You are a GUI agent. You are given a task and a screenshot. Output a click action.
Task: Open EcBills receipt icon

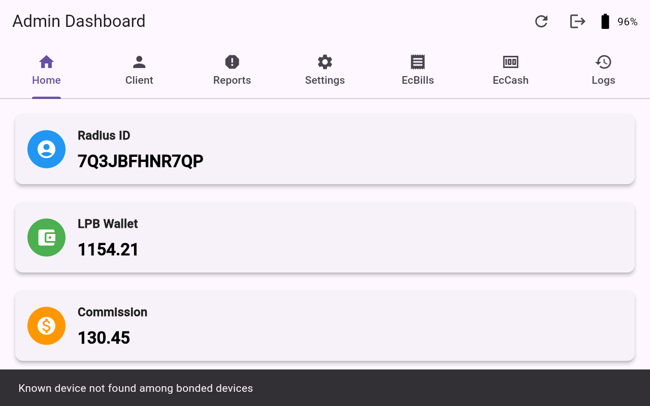click(x=417, y=61)
